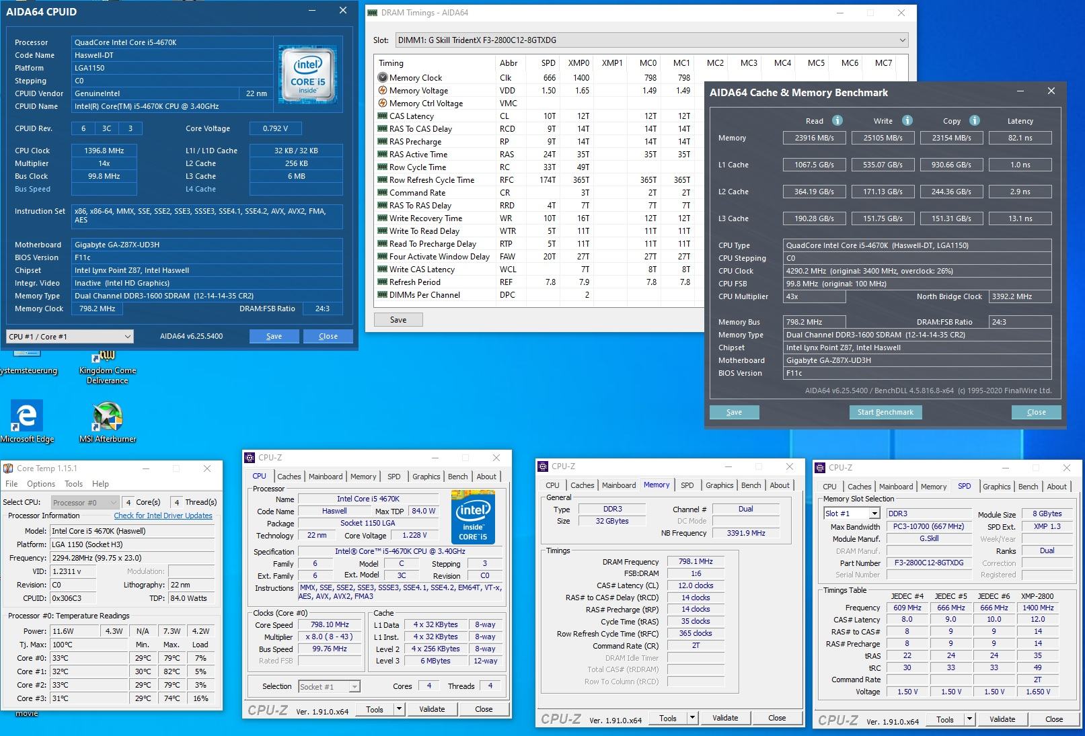Click the Row Refresh Cycle Time row label
Viewport: 1085px width, 736px height.
click(x=432, y=179)
